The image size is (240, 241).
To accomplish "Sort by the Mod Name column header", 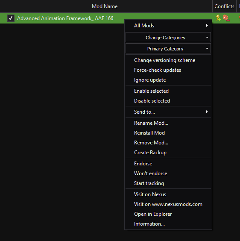I will 105,6.
